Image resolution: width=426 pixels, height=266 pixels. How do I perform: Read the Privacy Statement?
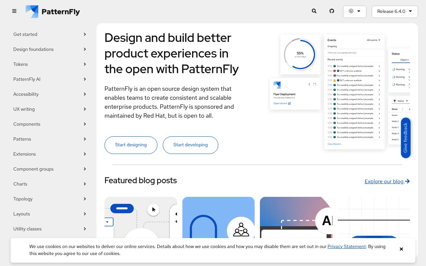[x=346, y=246]
